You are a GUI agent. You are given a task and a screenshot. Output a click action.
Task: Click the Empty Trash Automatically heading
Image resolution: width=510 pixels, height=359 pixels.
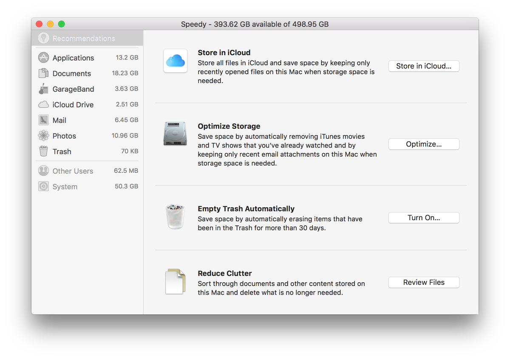(246, 209)
